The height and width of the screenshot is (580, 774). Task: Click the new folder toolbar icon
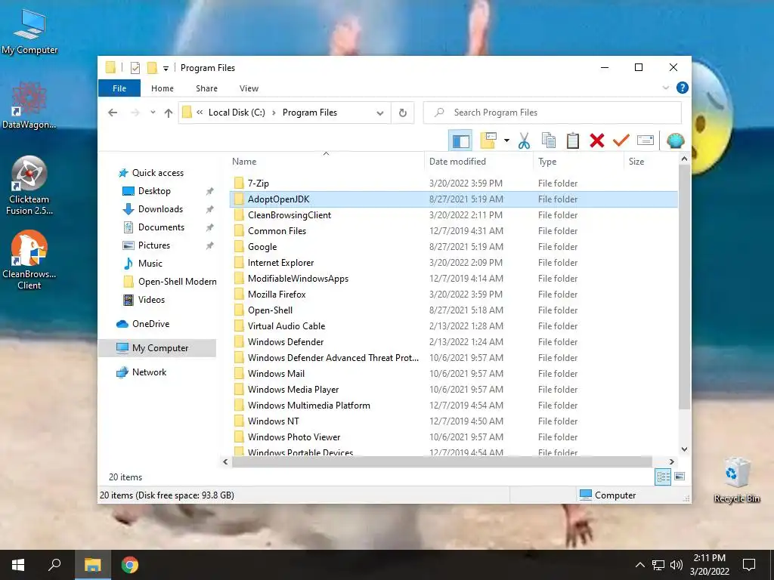(488, 140)
